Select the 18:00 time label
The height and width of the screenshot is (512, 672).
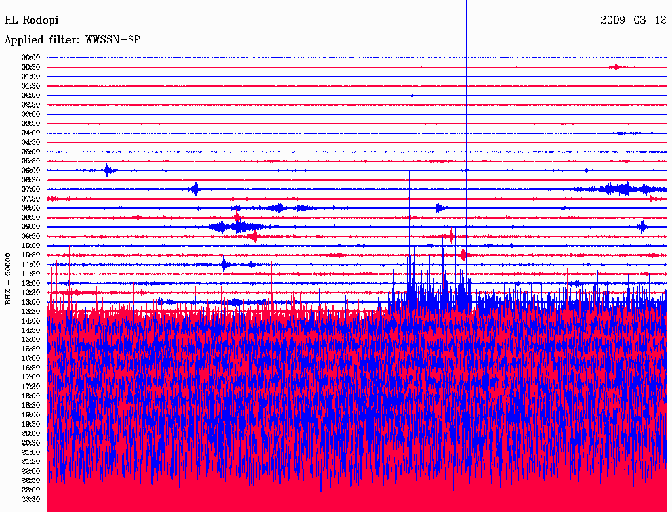tap(31, 396)
